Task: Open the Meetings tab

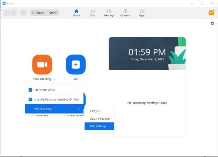Action: 109,13
